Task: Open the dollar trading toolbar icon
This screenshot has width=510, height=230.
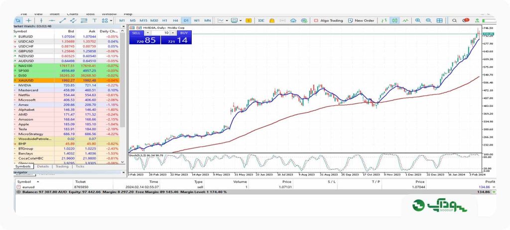Action: pos(249,20)
